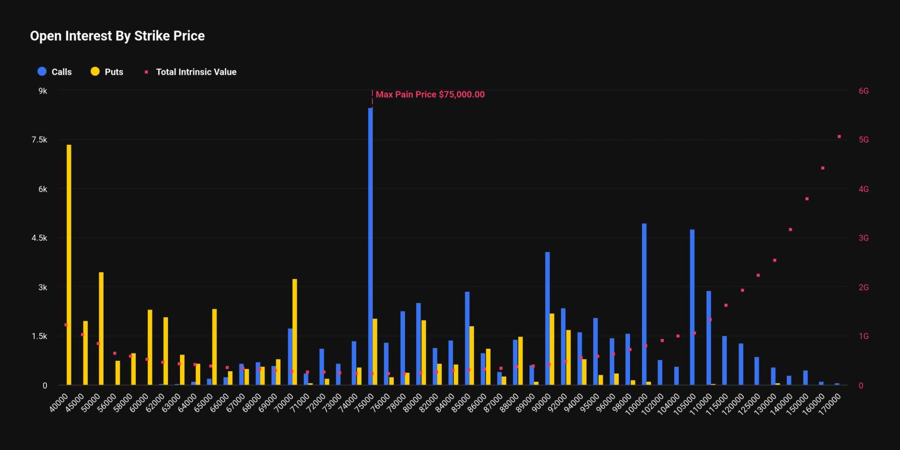Toggle Puts series visibility in the legend
This screenshot has height=450, width=900.
click(112, 72)
